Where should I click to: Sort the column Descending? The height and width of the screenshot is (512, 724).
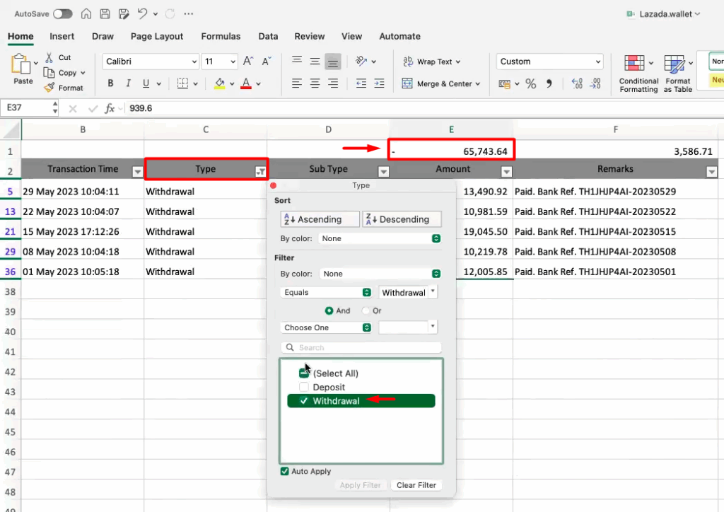(x=402, y=219)
